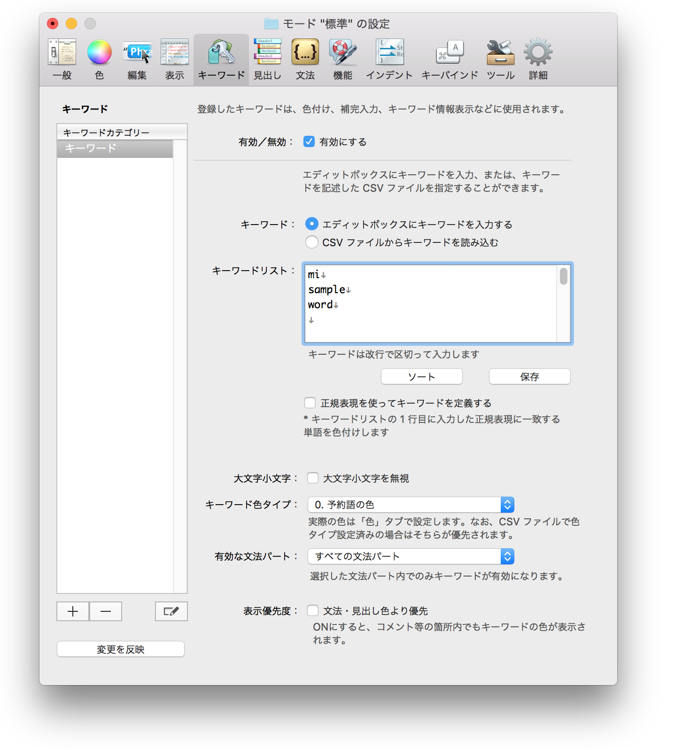Select the 文法 (Syntax) toolbar icon
Viewport: 690px width, 749px height.
click(x=305, y=59)
